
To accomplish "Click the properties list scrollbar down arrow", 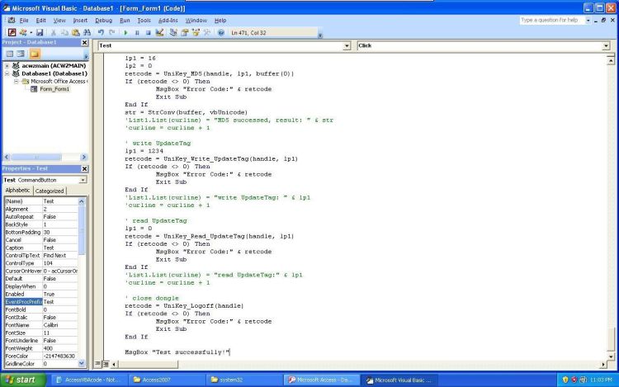I will 82,363.
